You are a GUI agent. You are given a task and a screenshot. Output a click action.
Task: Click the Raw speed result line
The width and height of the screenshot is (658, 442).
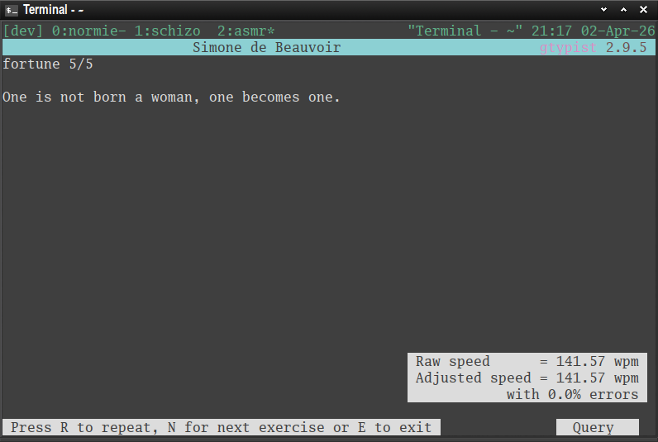click(527, 362)
